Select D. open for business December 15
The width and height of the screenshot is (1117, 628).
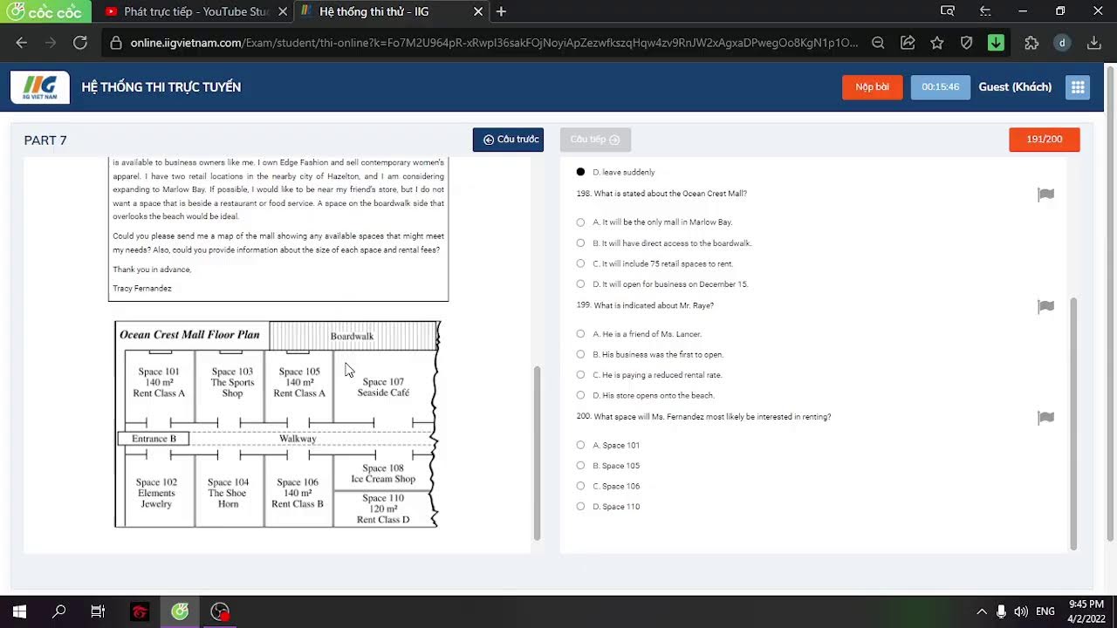click(x=580, y=284)
